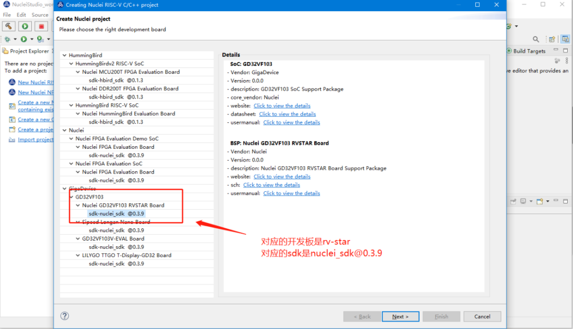Open usermanual link under BSP RVSTAR Board
The image size is (573, 329).
(x=292, y=193)
